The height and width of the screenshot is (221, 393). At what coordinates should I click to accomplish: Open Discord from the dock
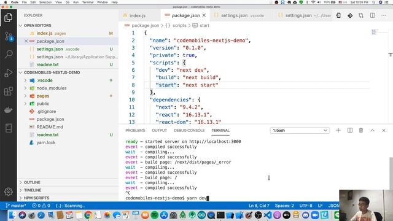tap(306, 215)
